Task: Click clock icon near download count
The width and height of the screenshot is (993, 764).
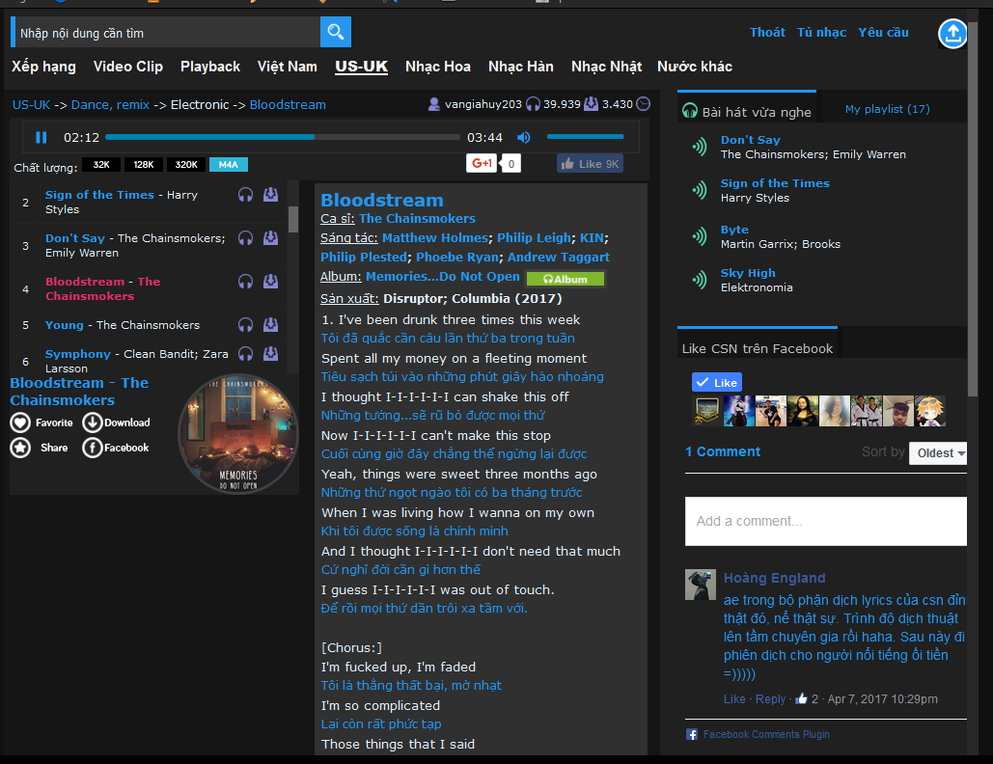Action: [644, 104]
